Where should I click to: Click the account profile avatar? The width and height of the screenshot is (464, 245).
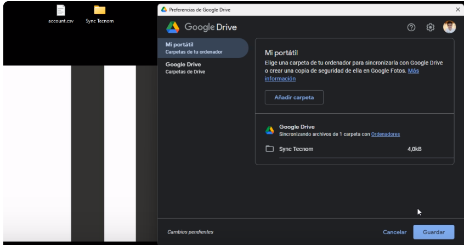(449, 27)
